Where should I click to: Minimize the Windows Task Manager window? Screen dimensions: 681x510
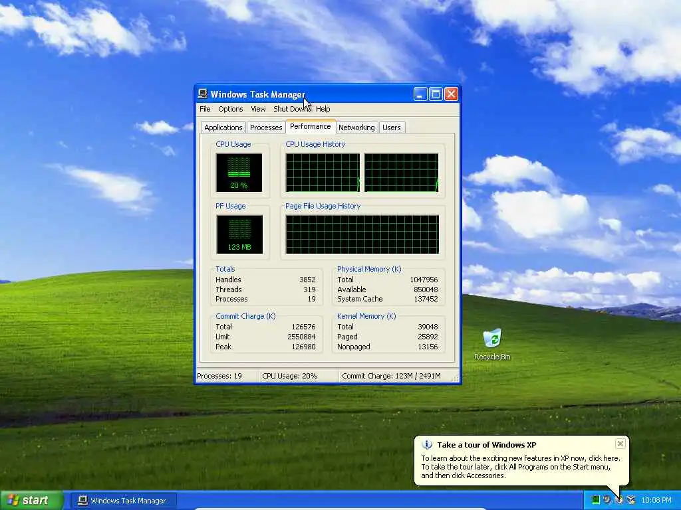pos(420,94)
